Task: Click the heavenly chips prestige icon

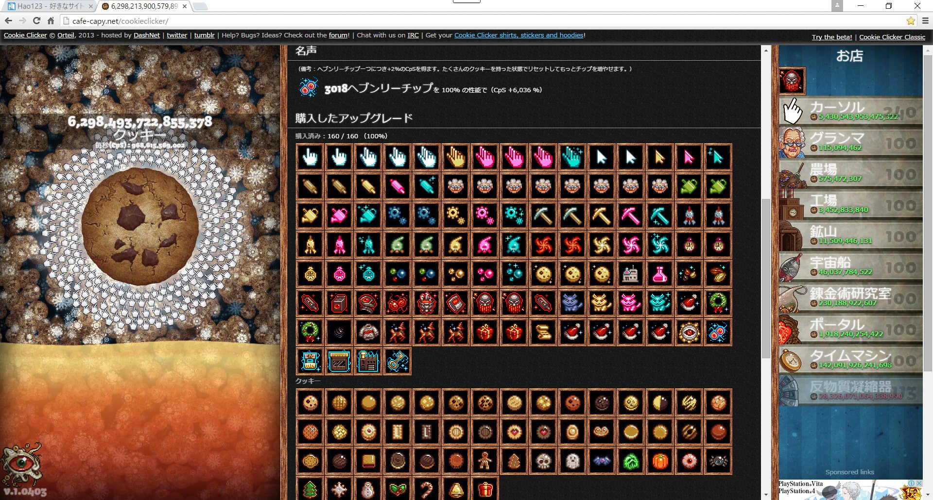Action: (309, 88)
